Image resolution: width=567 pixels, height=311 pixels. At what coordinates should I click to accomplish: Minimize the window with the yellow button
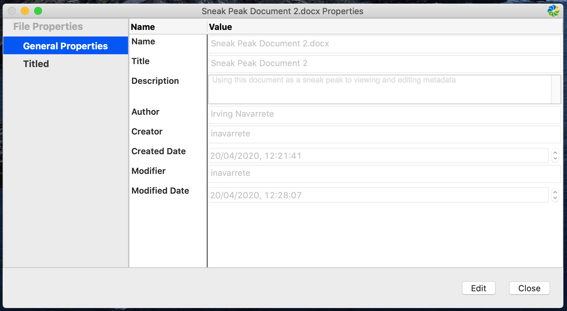(25, 11)
